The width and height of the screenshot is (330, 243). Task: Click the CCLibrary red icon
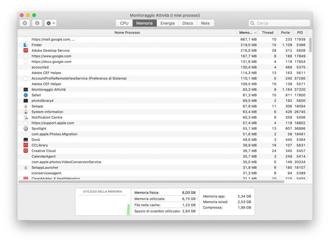[x=26, y=145]
